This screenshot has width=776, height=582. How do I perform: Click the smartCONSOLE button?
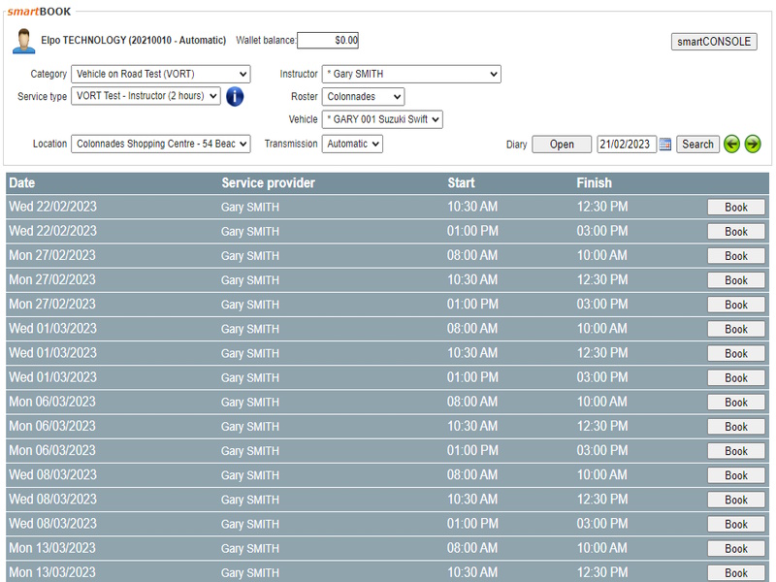pyautogui.click(x=714, y=42)
